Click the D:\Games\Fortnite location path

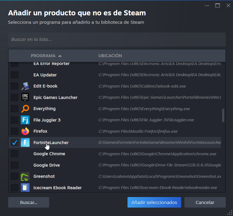pyautogui.click(x=159, y=143)
